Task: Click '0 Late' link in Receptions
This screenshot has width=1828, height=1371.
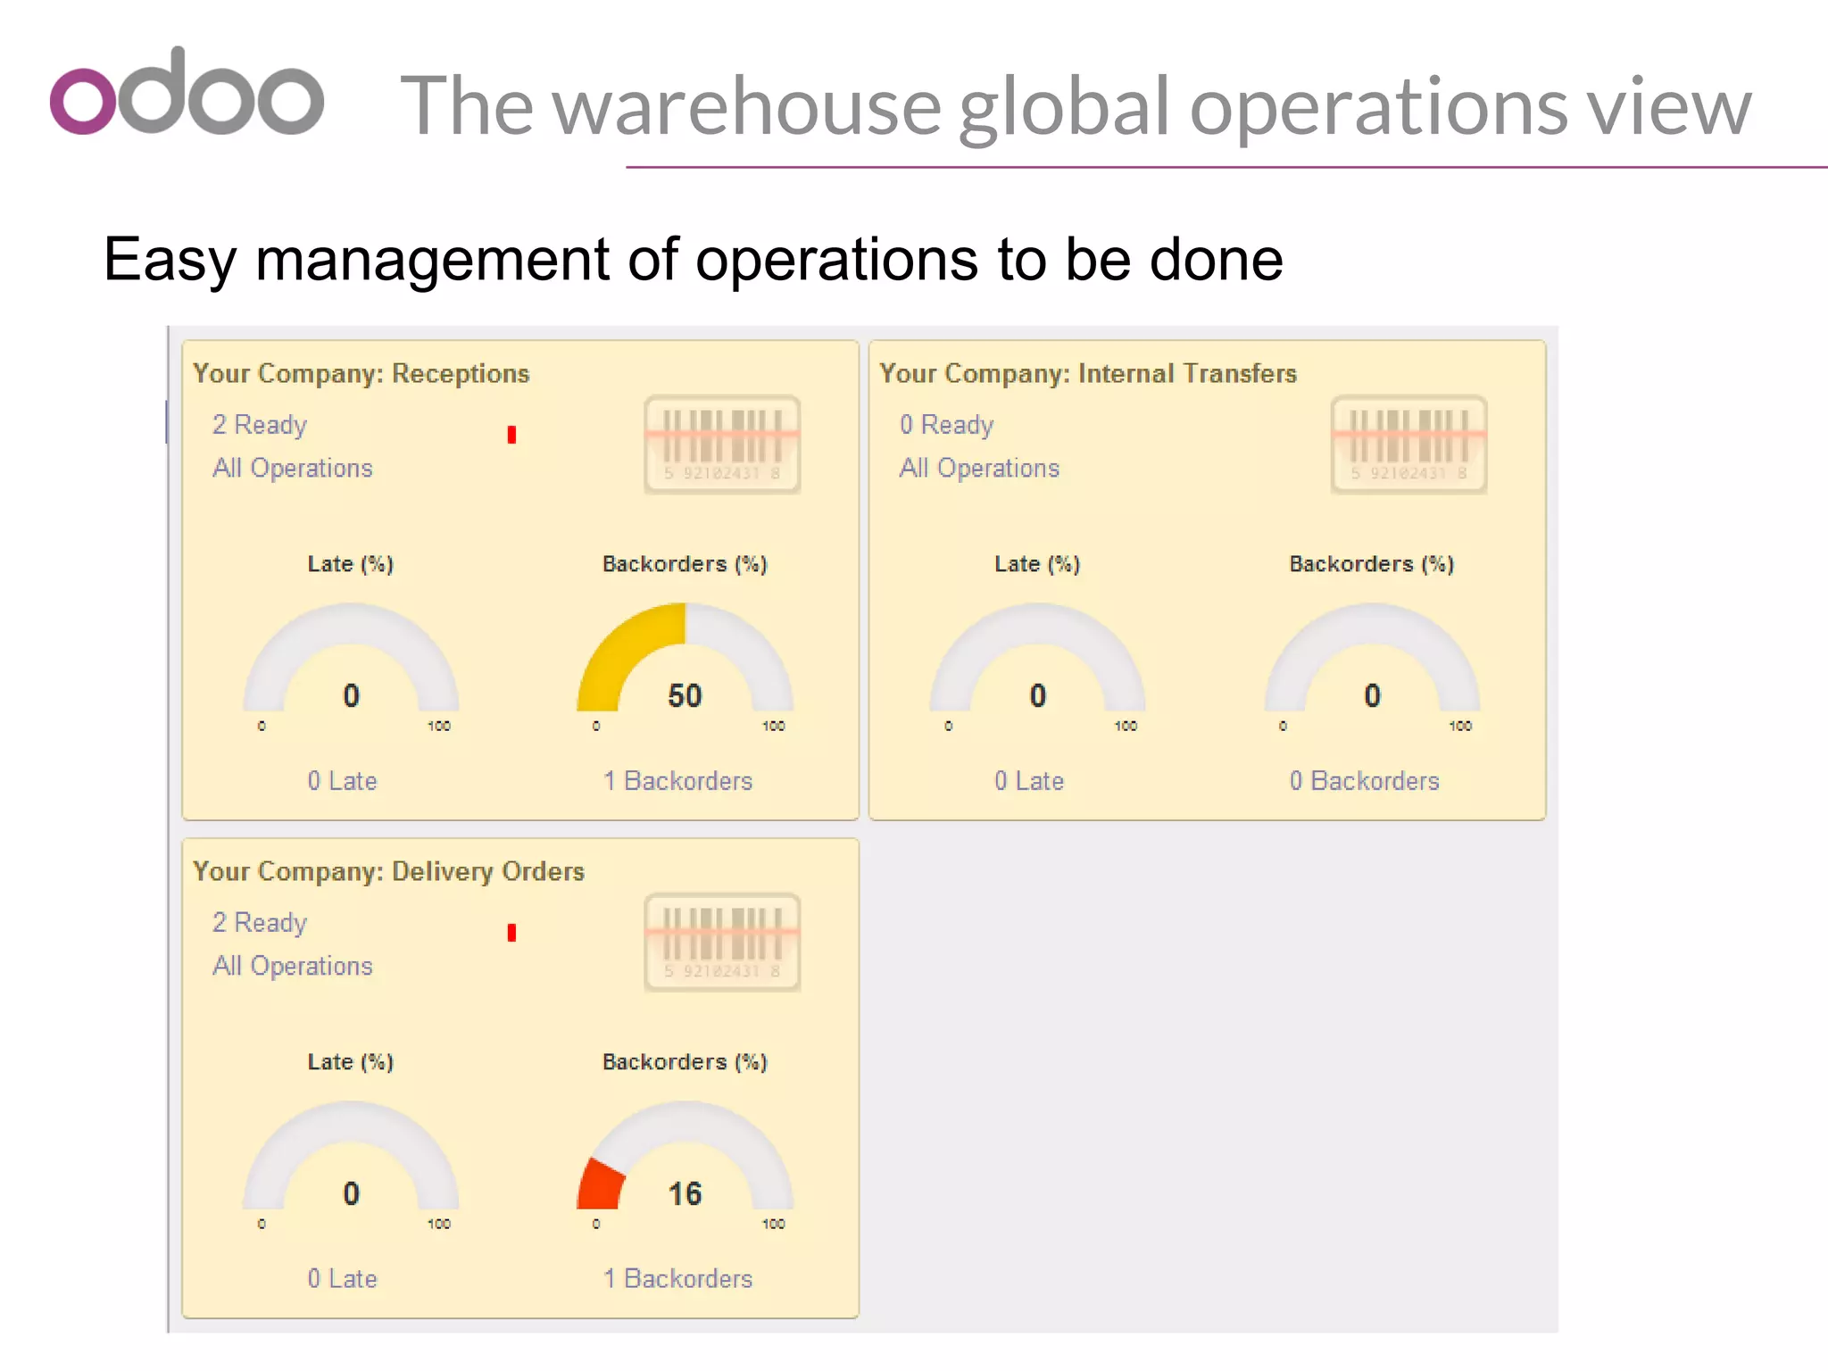Action: pyautogui.click(x=342, y=781)
